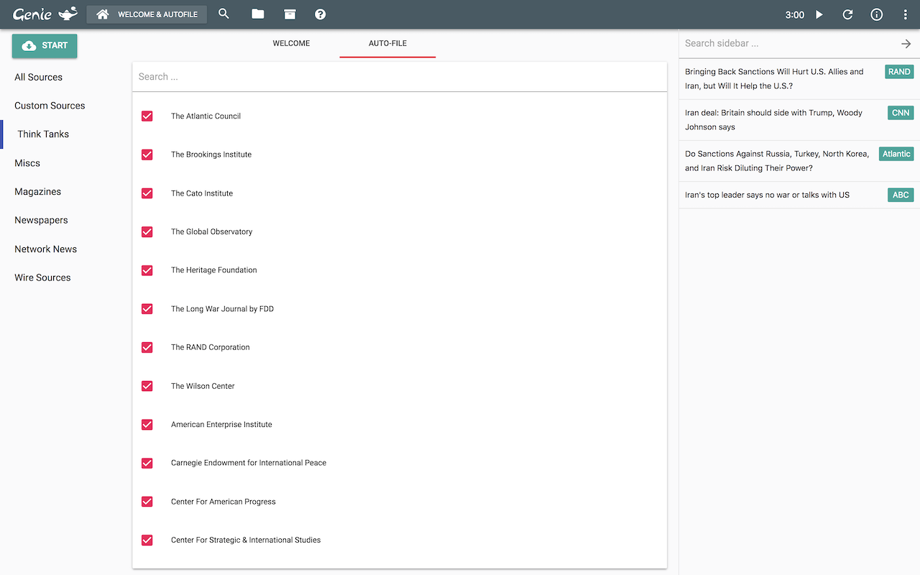This screenshot has width=920, height=575.
Task: Select Newspapers in the source list
Action: coord(41,221)
